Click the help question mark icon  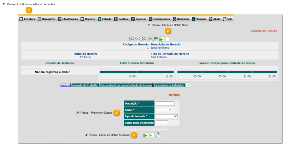coord(158,135)
